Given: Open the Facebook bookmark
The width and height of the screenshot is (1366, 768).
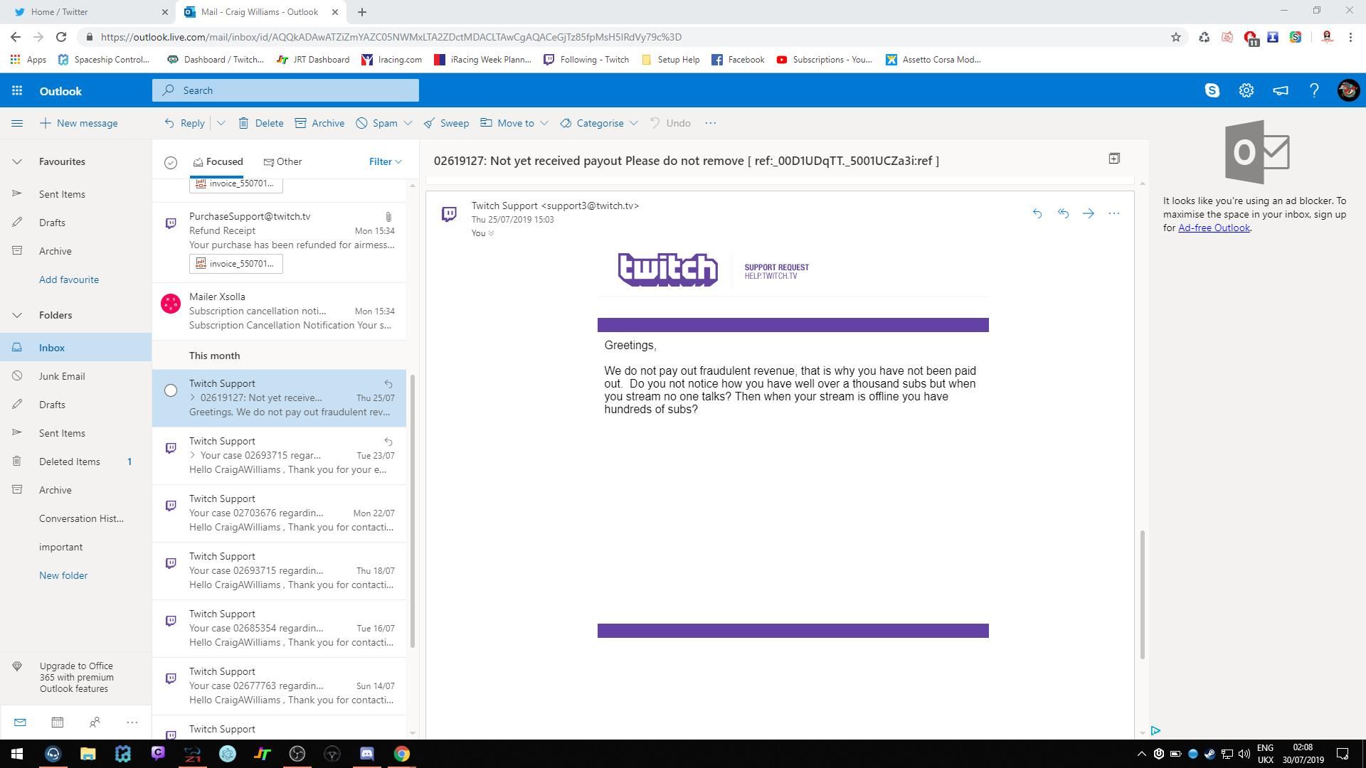Looking at the screenshot, I should 738,60.
